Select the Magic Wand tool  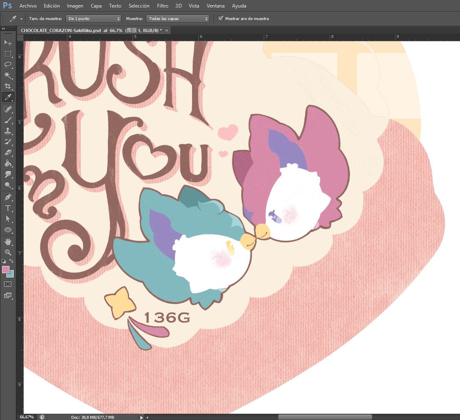[8, 75]
